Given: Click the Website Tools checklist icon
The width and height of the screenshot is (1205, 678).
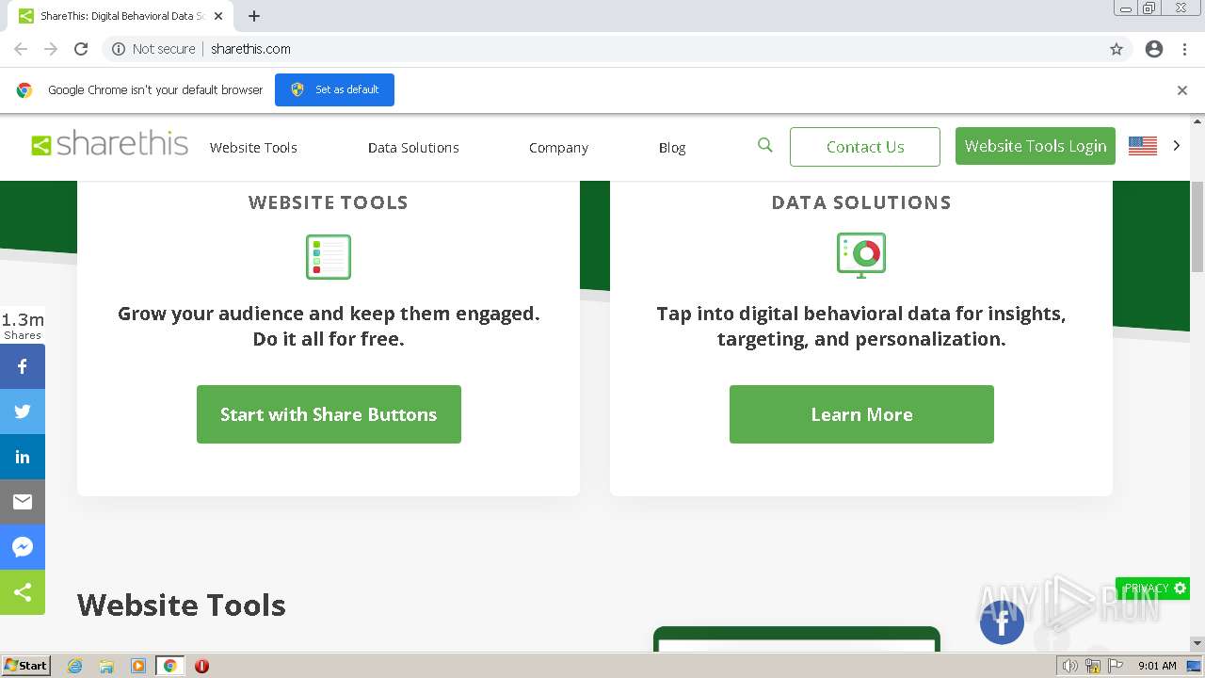Looking at the screenshot, I should pyautogui.click(x=329, y=256).
